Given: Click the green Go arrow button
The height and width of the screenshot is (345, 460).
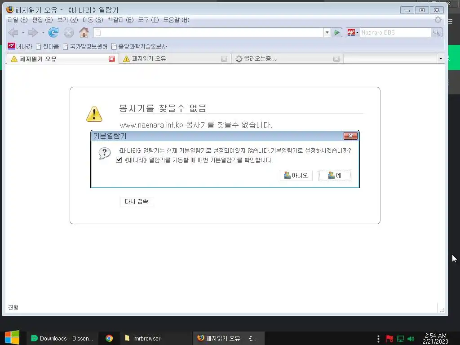Looking at the screenshot, I should pyautogui.click(x=337, y=32).
